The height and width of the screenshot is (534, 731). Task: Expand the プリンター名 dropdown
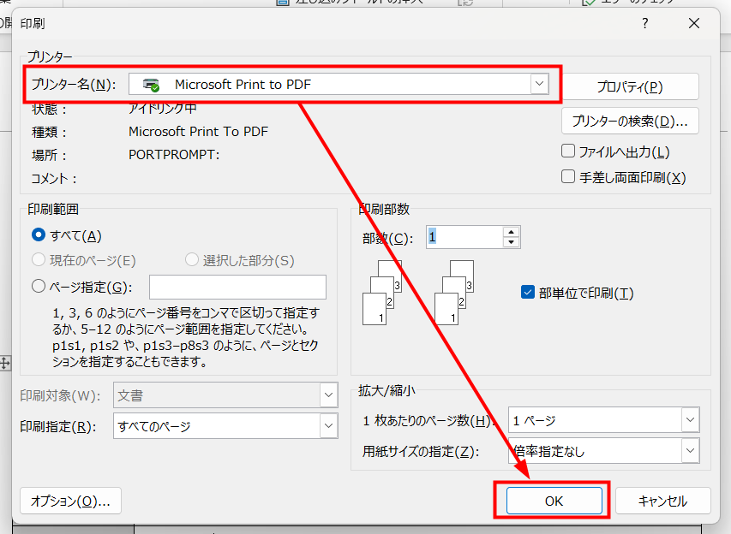(539, 84)
